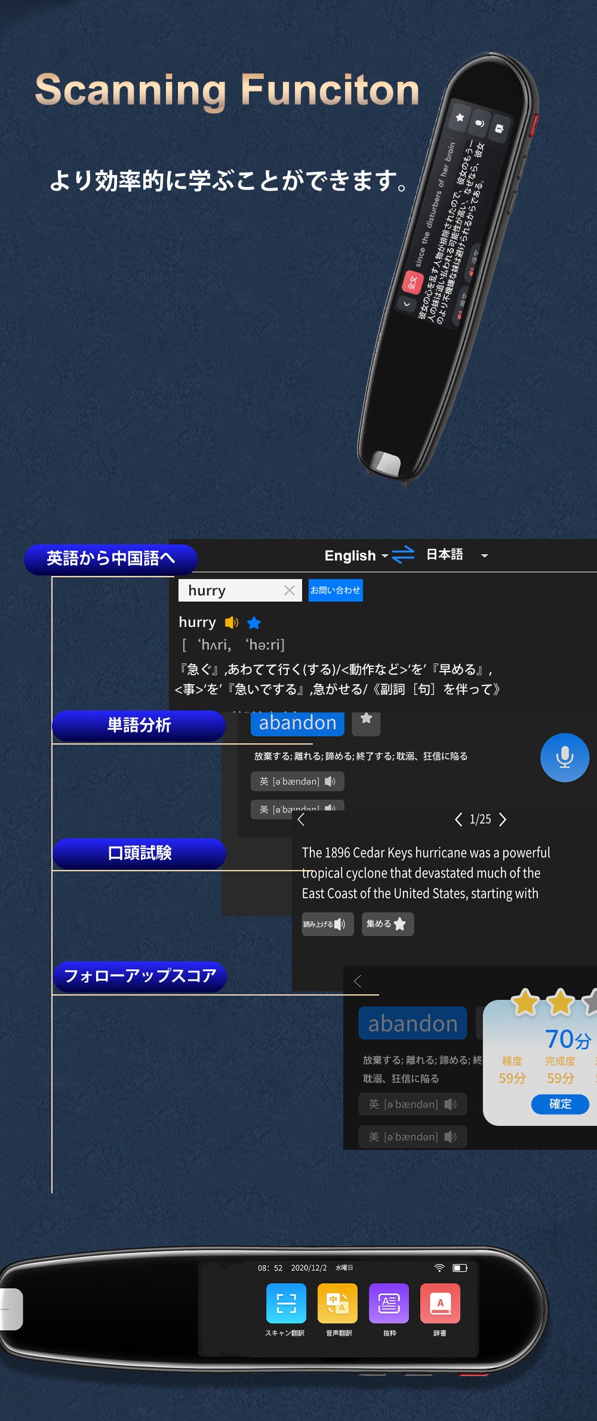Image resolution: width=597 pixels, height=1421 pixels.
Task: Select the 単語分析 feature label
Action: tap(139, 725)
